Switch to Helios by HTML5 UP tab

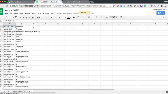coord(76,2)
